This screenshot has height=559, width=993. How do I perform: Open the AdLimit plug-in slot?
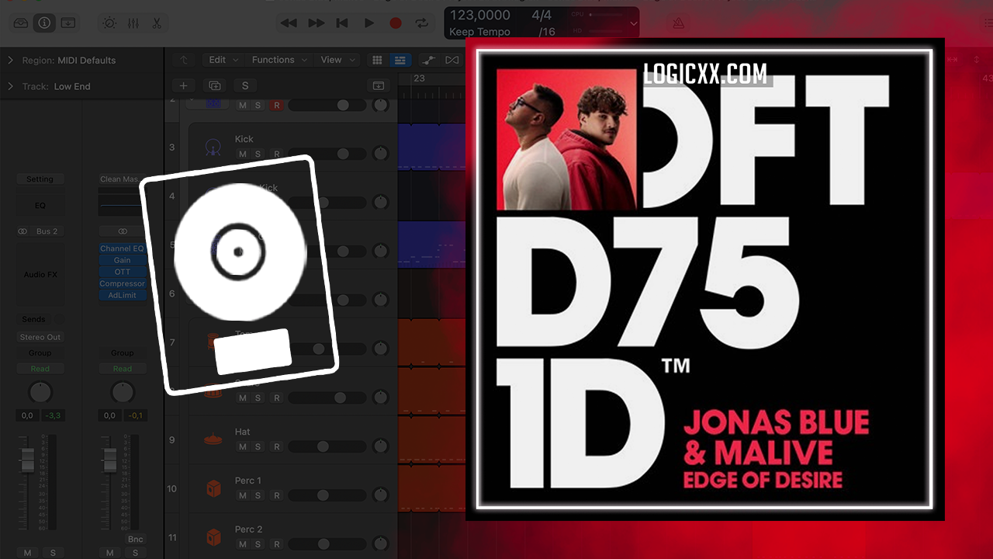pyautogui.click(x=122, y=295)
